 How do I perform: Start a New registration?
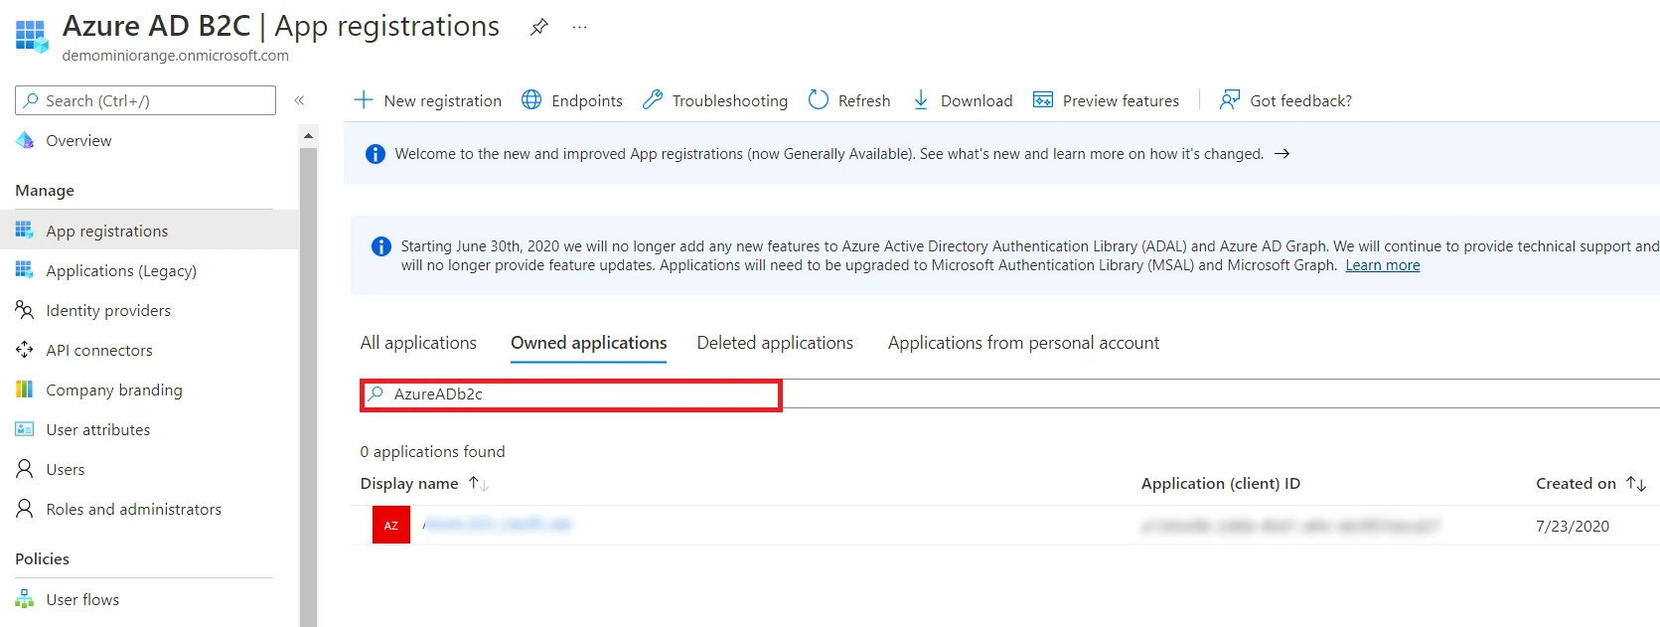click(x=428, y=100)
